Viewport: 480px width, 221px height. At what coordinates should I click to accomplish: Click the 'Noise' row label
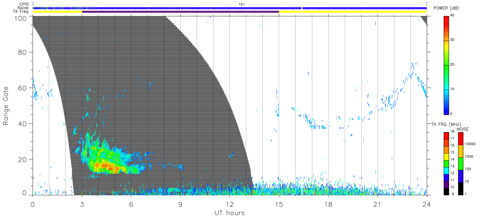24,8
